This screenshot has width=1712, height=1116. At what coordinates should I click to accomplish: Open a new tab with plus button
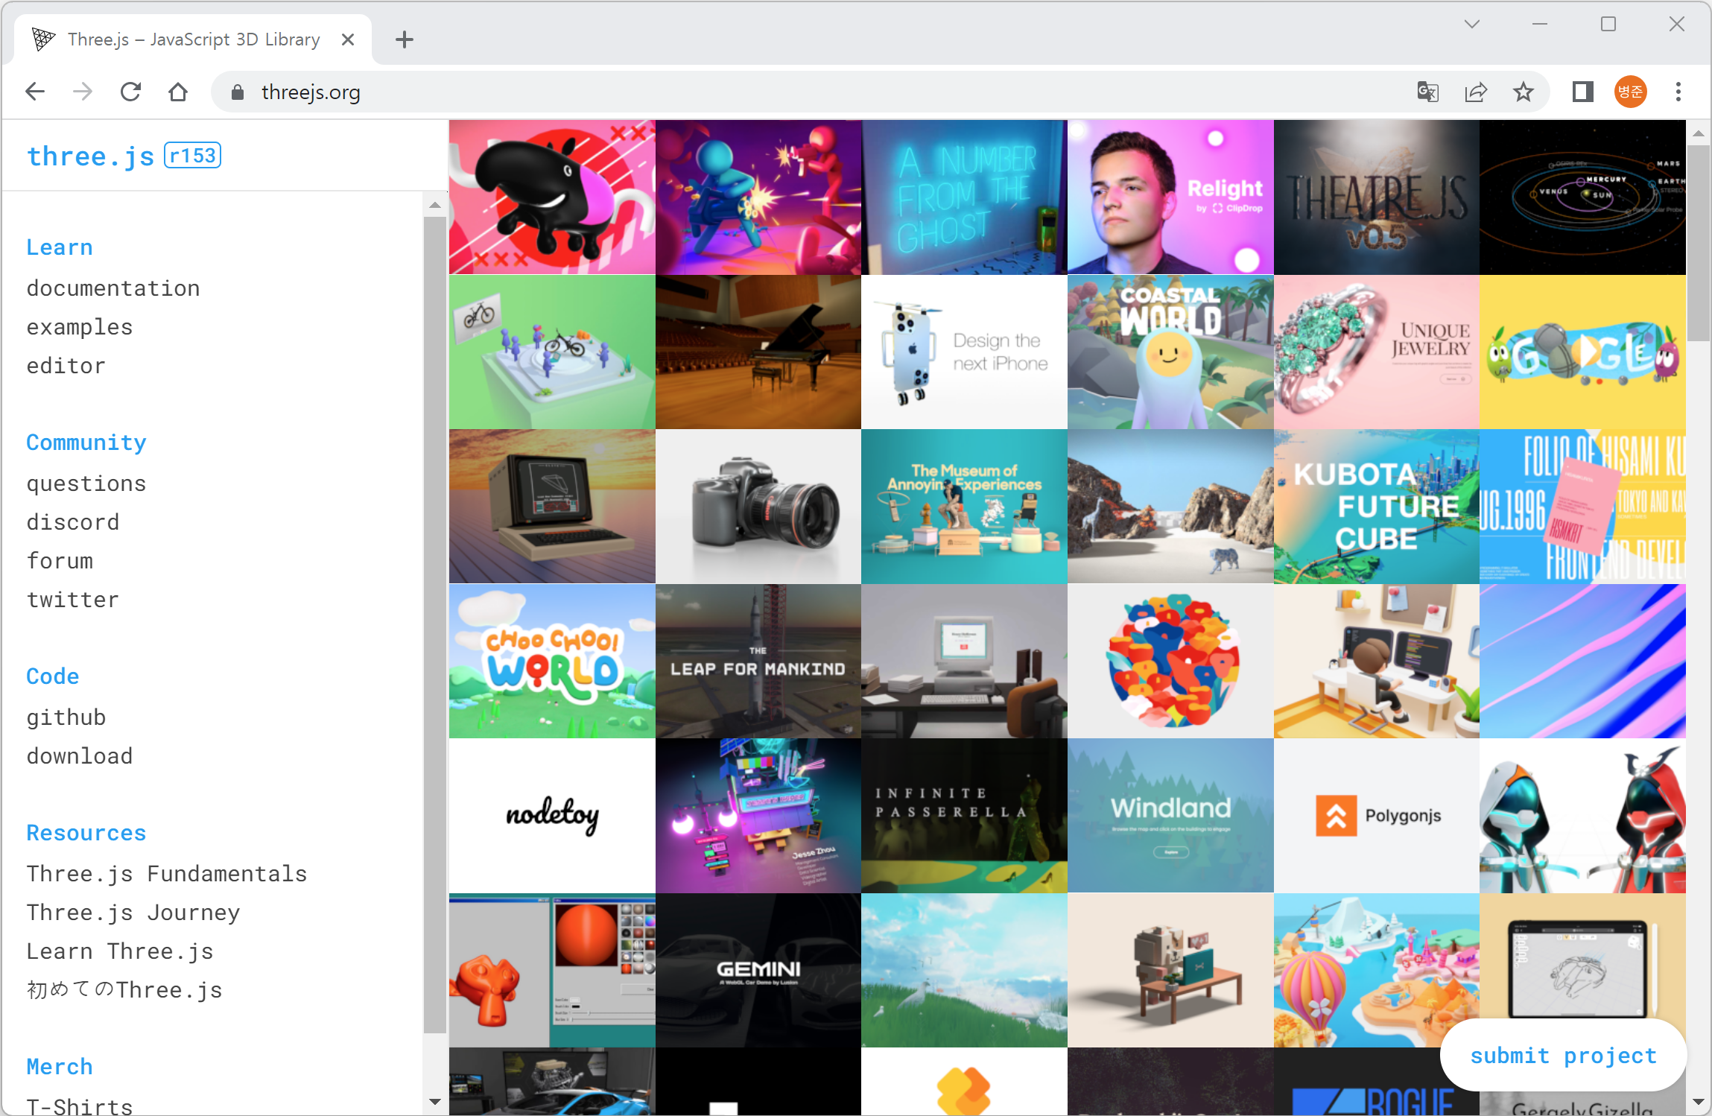tap(404, 39)
